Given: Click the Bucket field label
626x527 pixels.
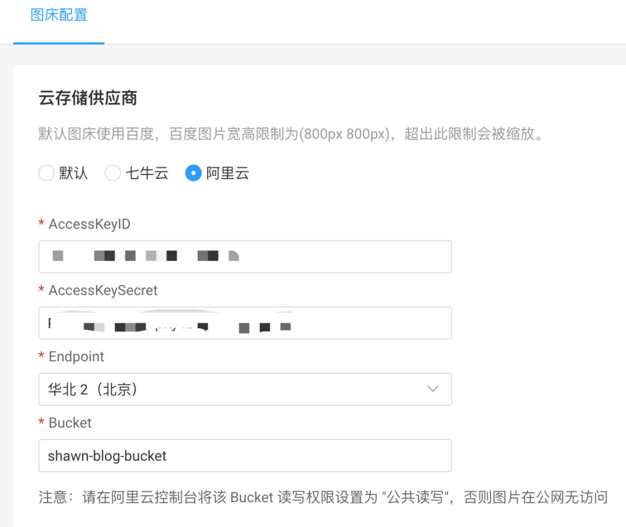Looking at the screenshot, I should 70,423.
